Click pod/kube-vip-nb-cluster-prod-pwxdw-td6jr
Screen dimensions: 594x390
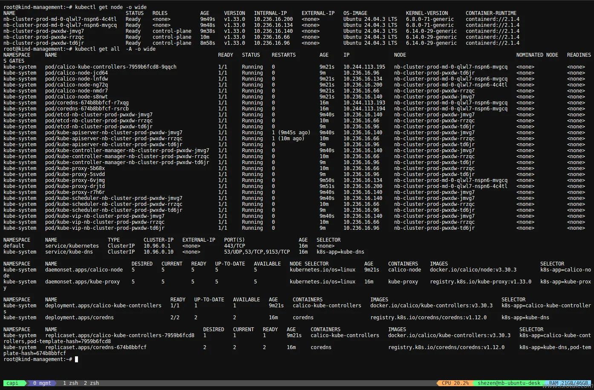click(105, 228)
